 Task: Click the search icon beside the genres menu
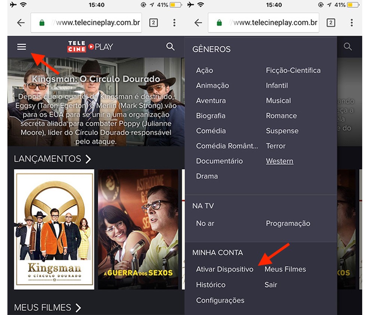[348, 47]
